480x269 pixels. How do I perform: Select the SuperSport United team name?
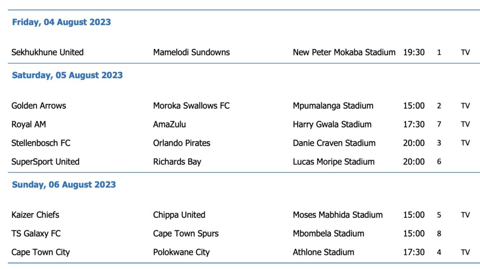[x=45, y=162]
